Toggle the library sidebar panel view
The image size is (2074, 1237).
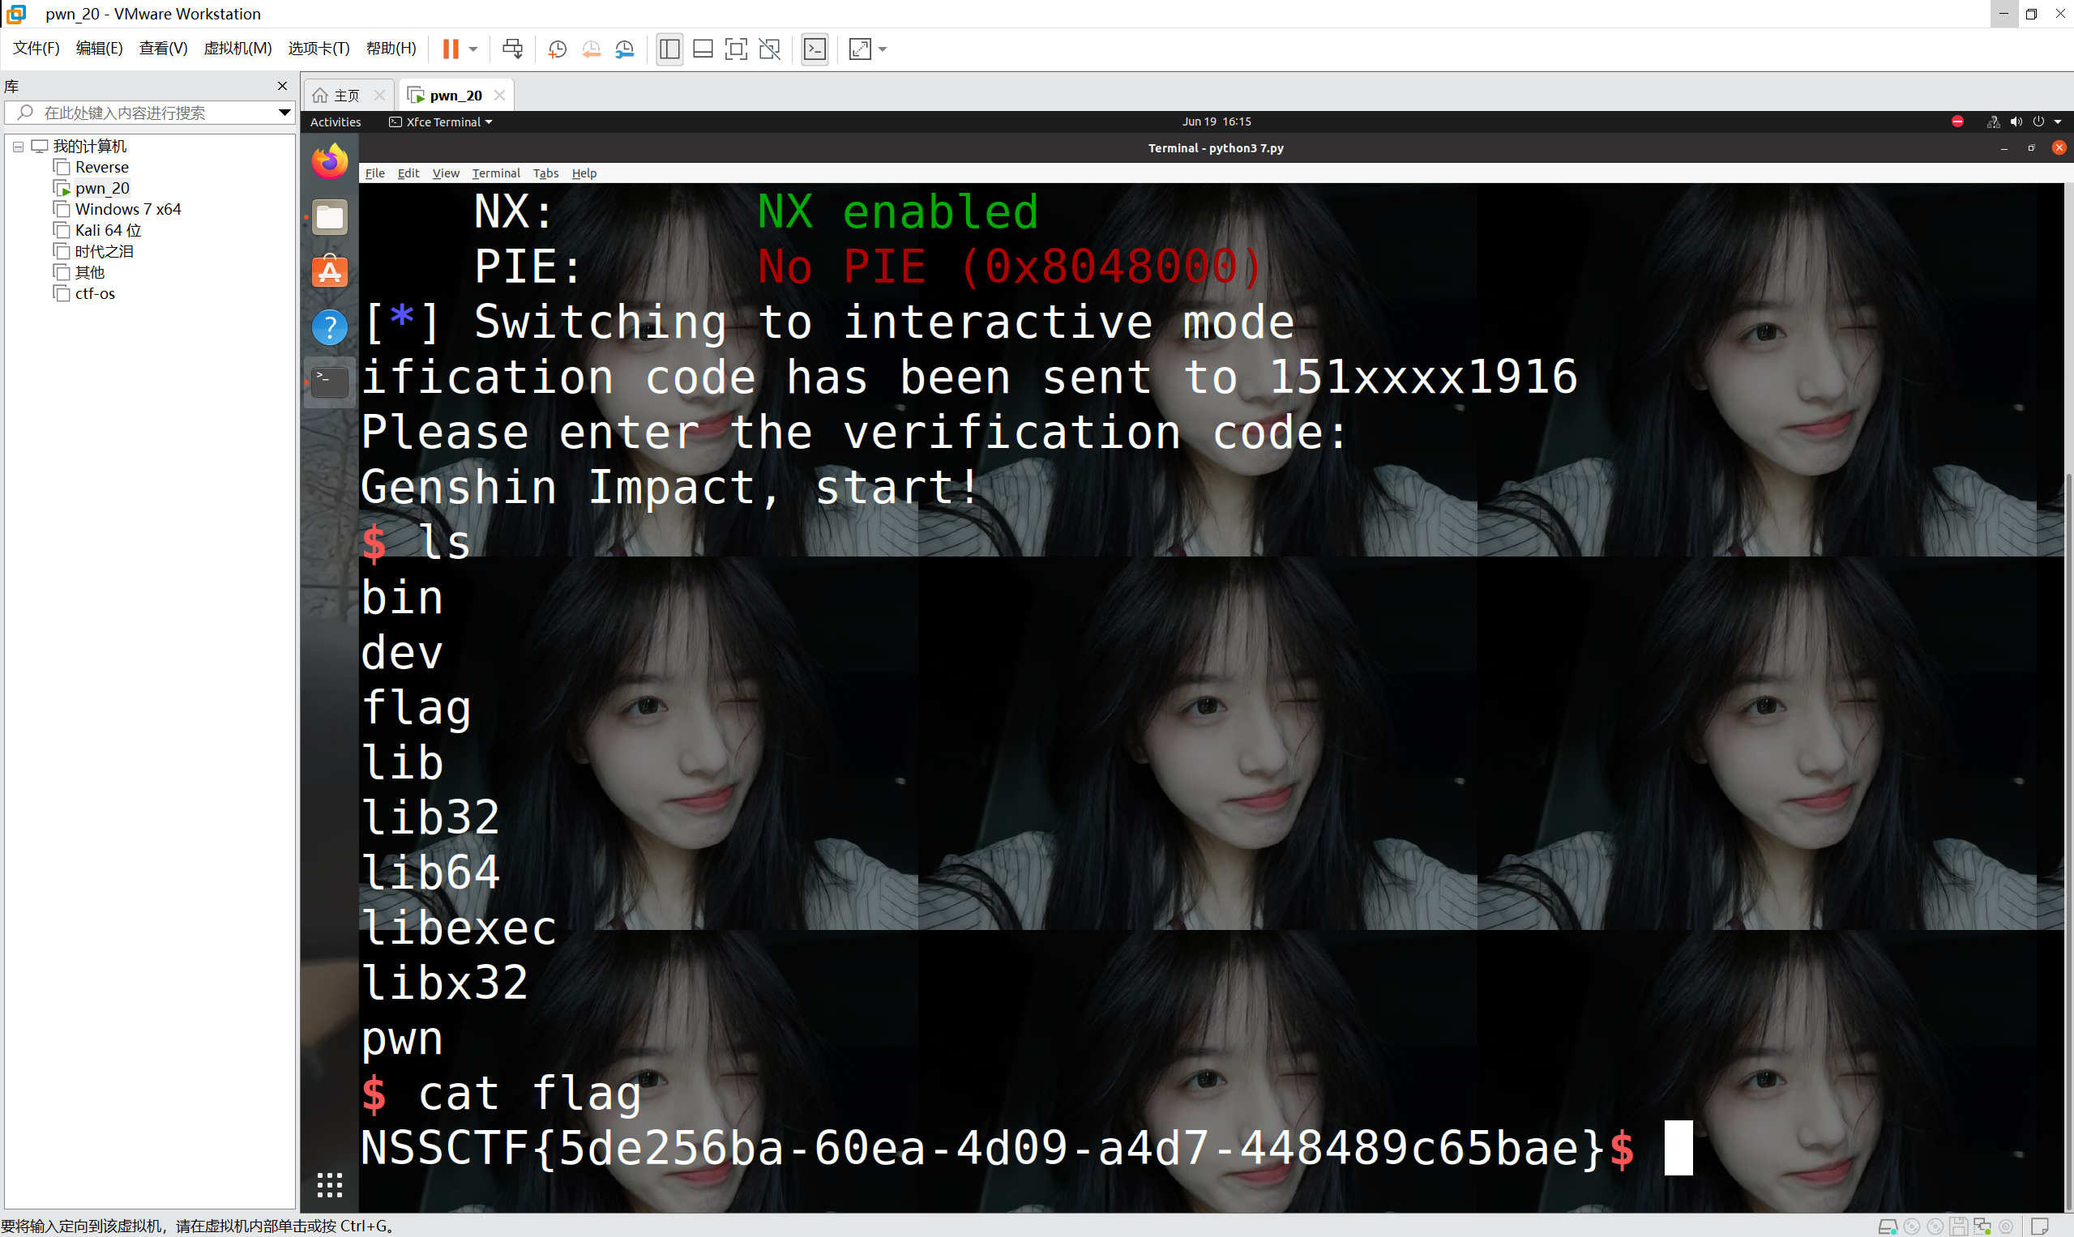(x=669, y=49)
